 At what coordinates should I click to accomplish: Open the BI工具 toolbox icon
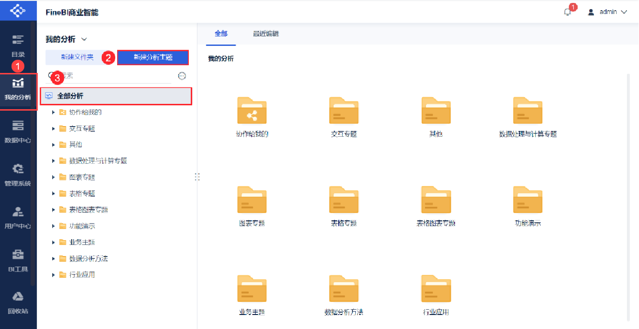pos(18,254)
